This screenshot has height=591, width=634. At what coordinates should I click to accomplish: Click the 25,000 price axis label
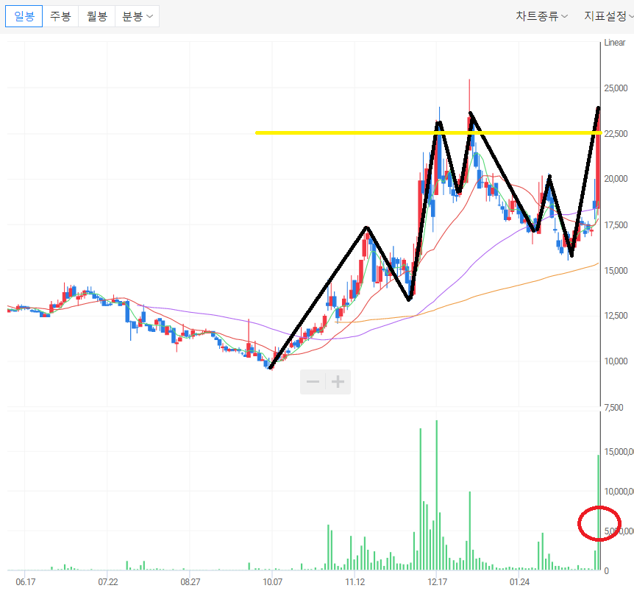(616, 88)
